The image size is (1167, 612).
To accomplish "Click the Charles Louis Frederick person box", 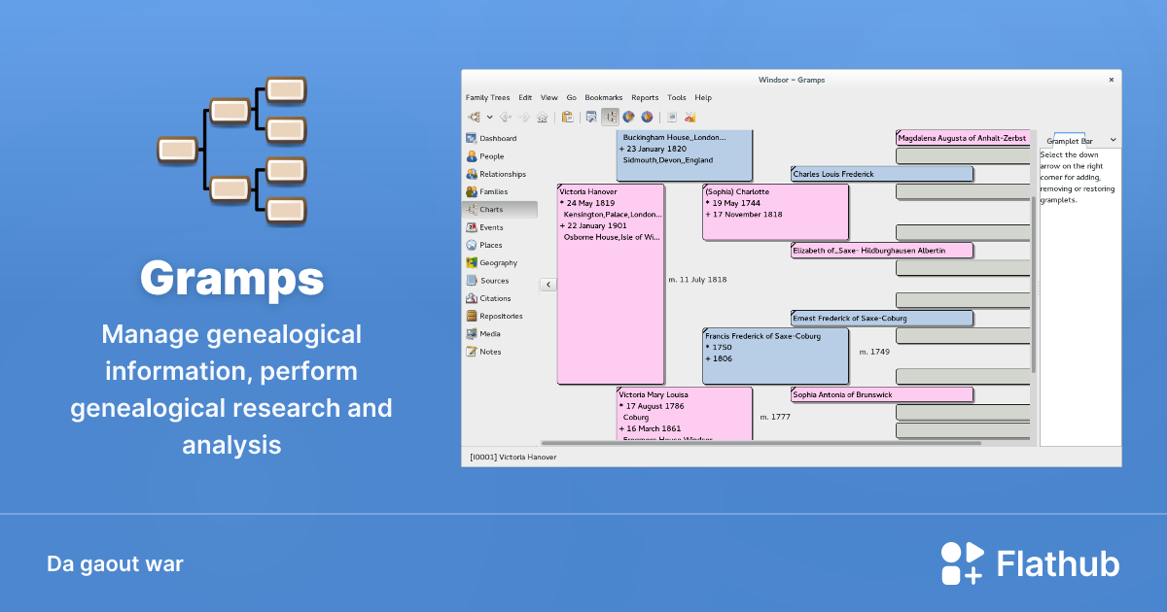I will point(881,174).
